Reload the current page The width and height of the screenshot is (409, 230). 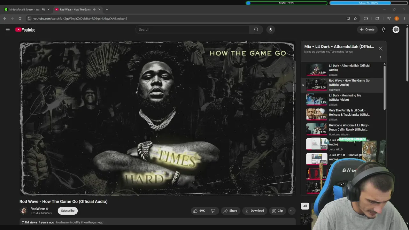click(x=20, y=19)
